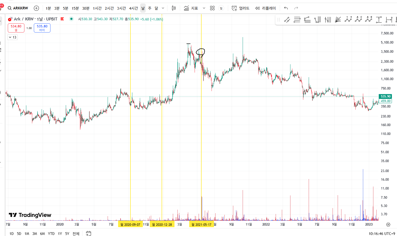Viewport: 397px width, 236px height.
Task: Click the 7,500.00 price scale label
Action: [x=387, y=33]
